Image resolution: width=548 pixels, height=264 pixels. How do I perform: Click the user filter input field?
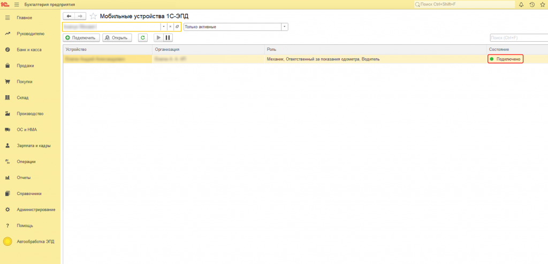click(x=111, y=27)
